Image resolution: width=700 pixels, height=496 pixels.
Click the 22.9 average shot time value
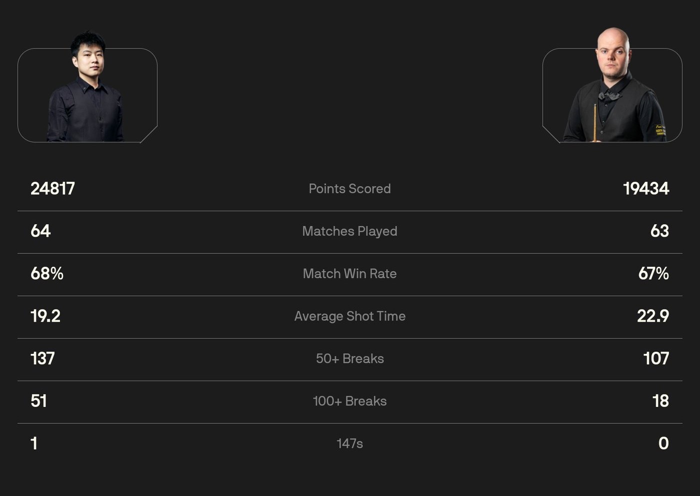pos(652,316)
